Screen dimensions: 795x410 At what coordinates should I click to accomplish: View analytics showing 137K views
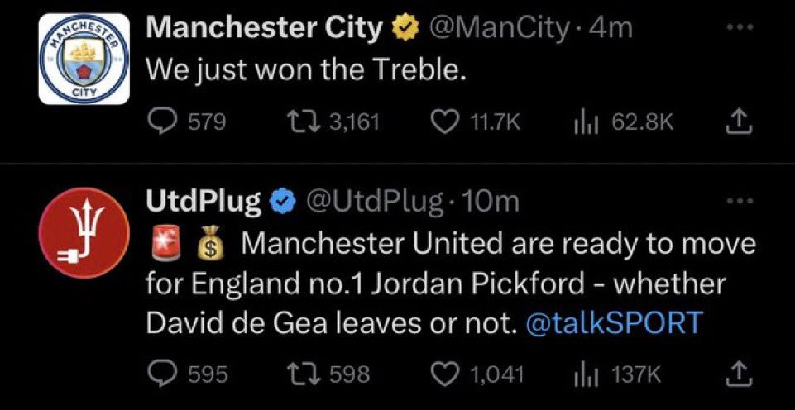(x=617, y=375)
